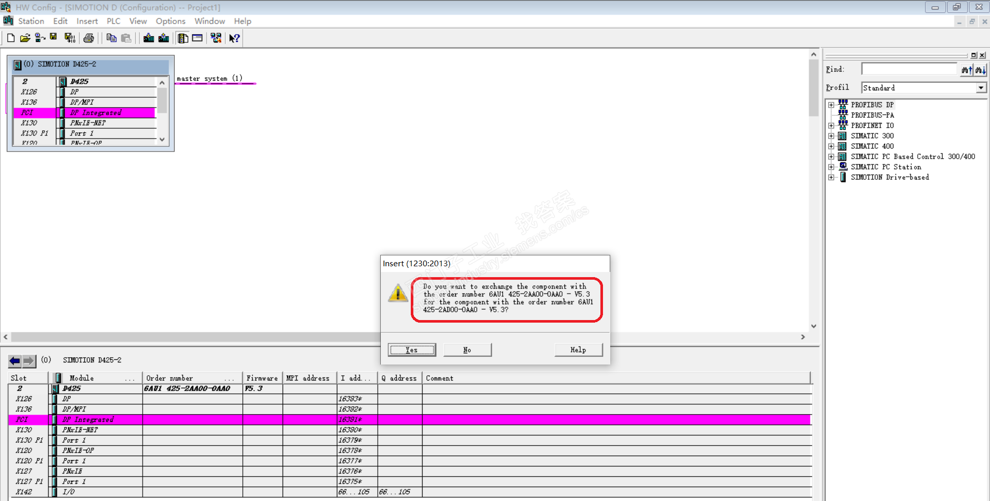Screen dimensions: 990x501
Task: Select the DP/MPI row in the lower table
Action: point(410,409)
